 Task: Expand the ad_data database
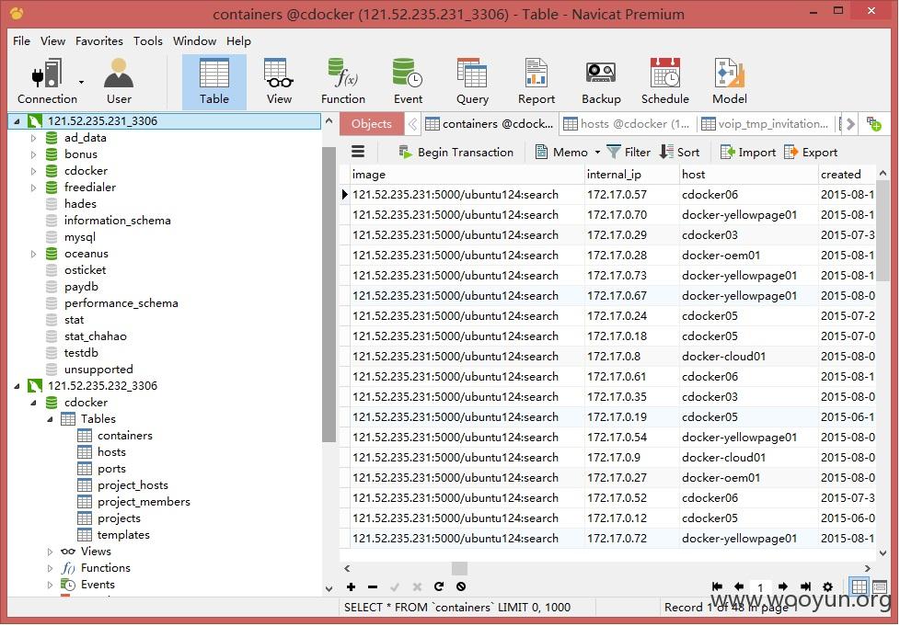(x=33, y=138)
